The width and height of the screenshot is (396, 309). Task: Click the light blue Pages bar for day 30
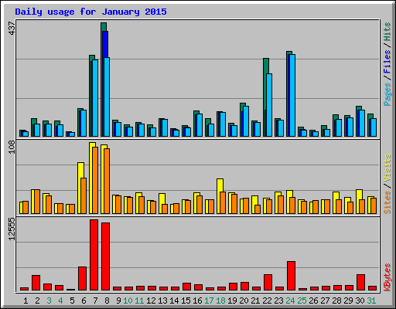coord(362,124)
